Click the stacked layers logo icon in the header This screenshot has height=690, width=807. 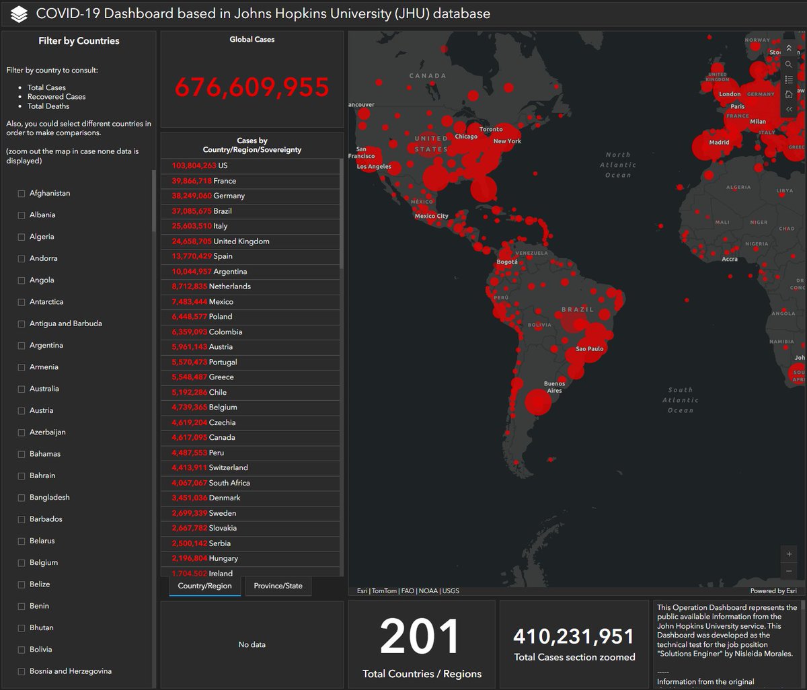[19, 13]
